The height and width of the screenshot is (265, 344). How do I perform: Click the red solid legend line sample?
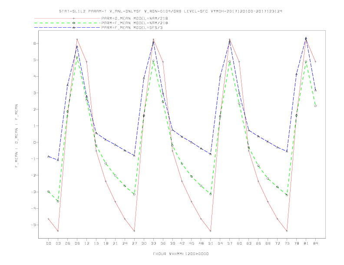(x=67, y=18)
